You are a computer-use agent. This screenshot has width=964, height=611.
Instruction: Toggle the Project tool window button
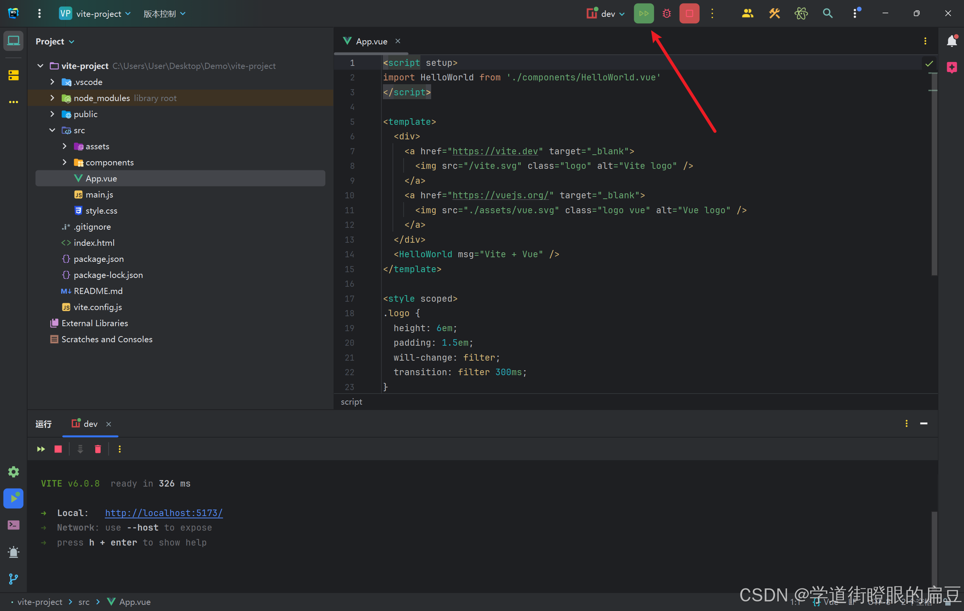14,41
